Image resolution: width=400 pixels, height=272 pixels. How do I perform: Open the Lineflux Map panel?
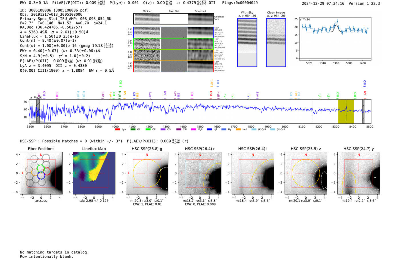tap(94, 173)
